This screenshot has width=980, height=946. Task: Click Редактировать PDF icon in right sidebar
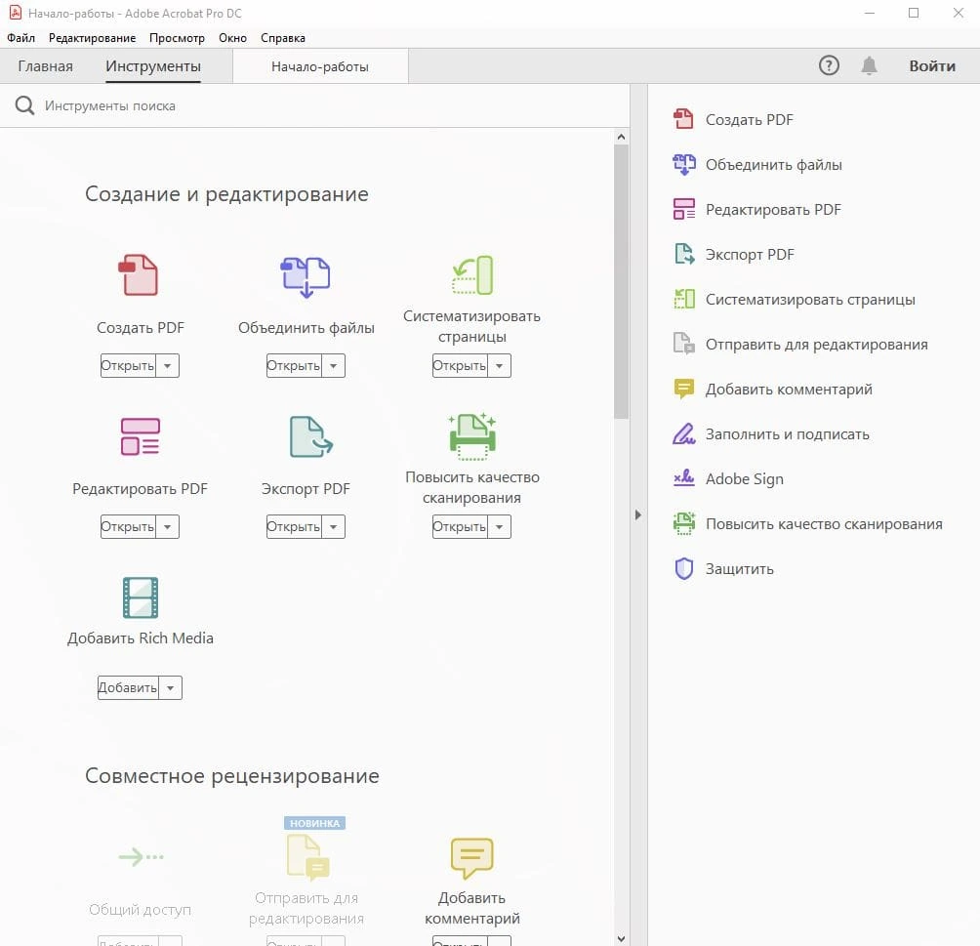683,210
